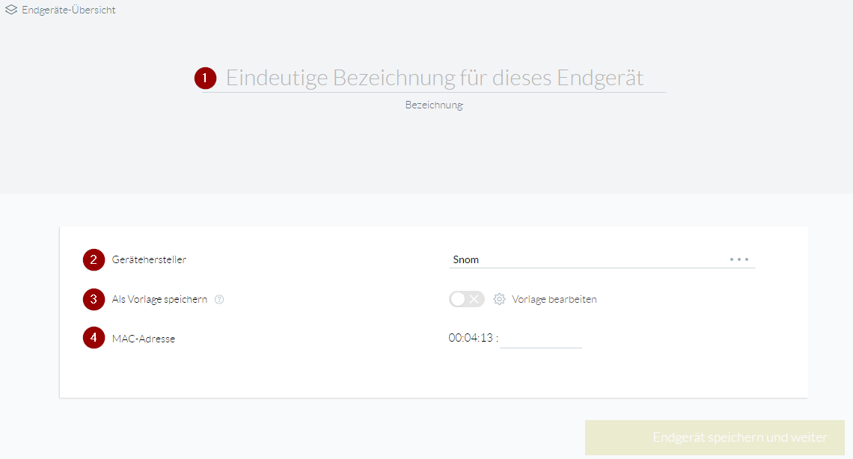Open the three-dots menu of Gerätehersteller

coord(739,259)
